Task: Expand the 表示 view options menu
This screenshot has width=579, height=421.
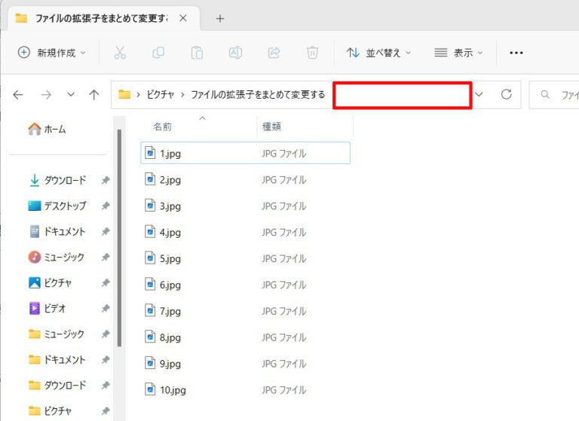Action: 458,53
